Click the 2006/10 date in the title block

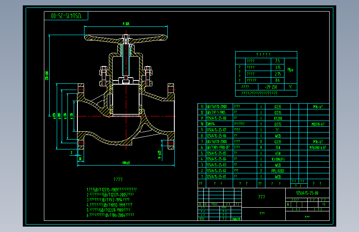click(x=236, y=219)
